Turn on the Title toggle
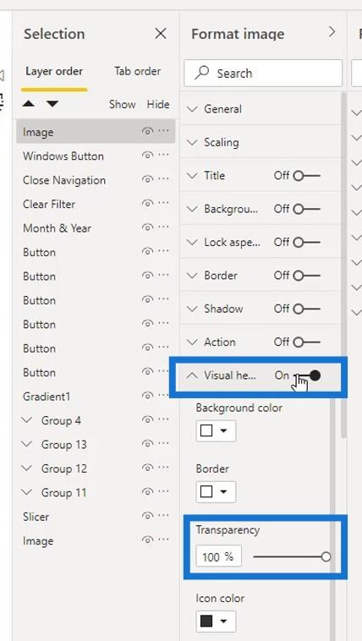Screen dimensions: 362x641 tap(307, 176)
